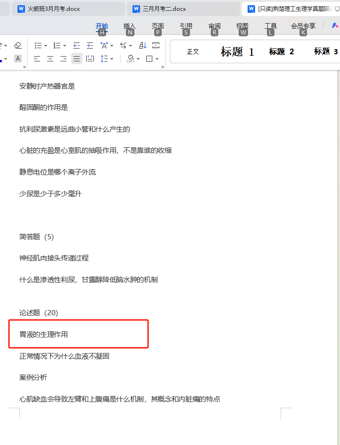The image size is (340, 445).
Task: Click the line spacing icon
Action: 104,59
